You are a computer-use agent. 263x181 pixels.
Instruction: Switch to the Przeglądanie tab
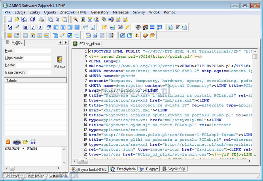(x=123, y=169)
